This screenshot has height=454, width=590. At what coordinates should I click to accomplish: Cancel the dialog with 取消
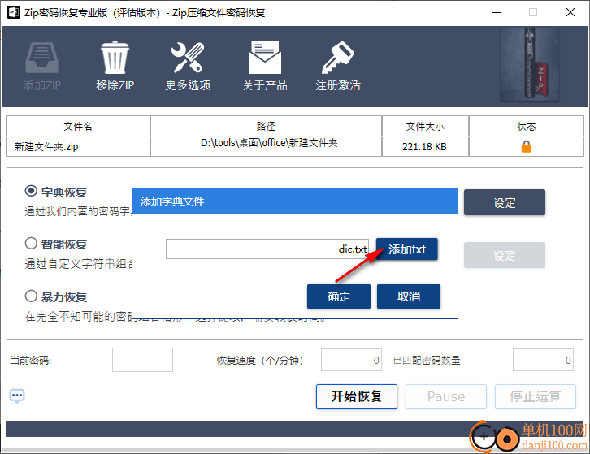coord(409,296)
